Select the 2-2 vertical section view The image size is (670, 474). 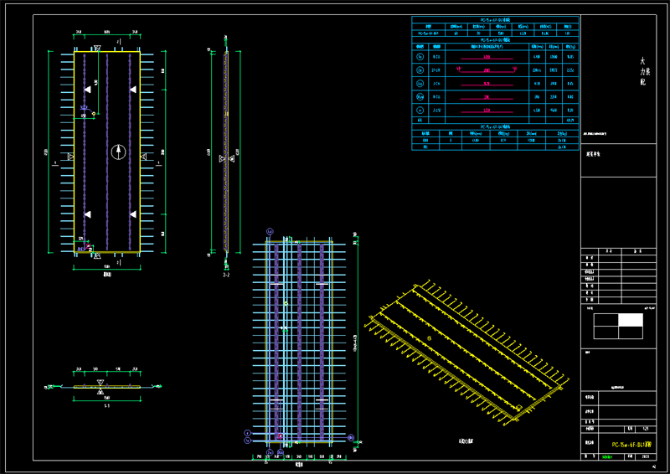[x=226, y=152]
